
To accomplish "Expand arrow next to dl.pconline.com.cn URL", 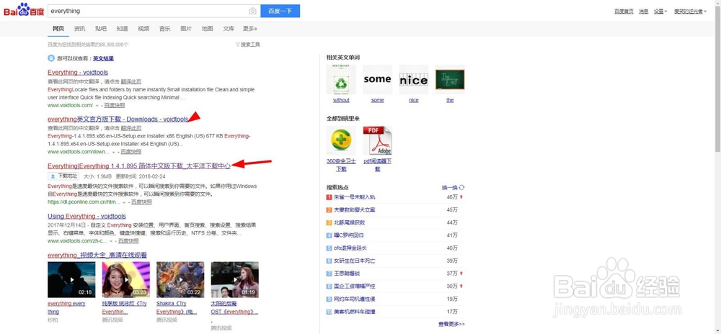I will (124, 202).
